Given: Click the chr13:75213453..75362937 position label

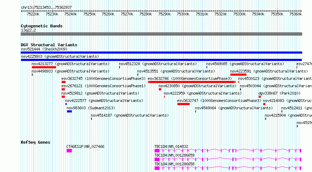Looking at the screenshot, I should pos(46,7).
